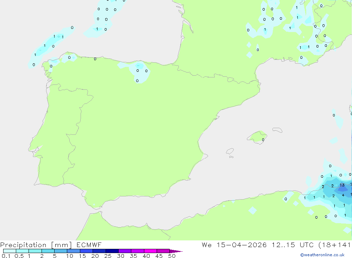Viewport: 352px width, 258px height.
Task: Click the lightest 0.1–0.5 mm legend swatch
Action: [x=10, y=251]
